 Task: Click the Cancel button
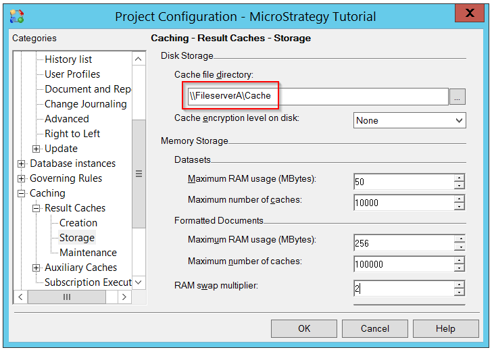point(374,328)
